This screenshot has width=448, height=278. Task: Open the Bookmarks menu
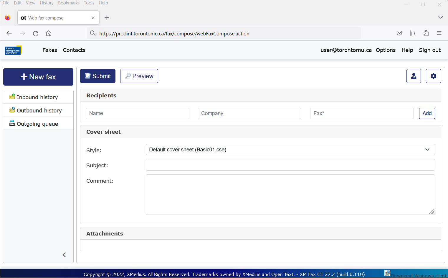pos(69,3)
